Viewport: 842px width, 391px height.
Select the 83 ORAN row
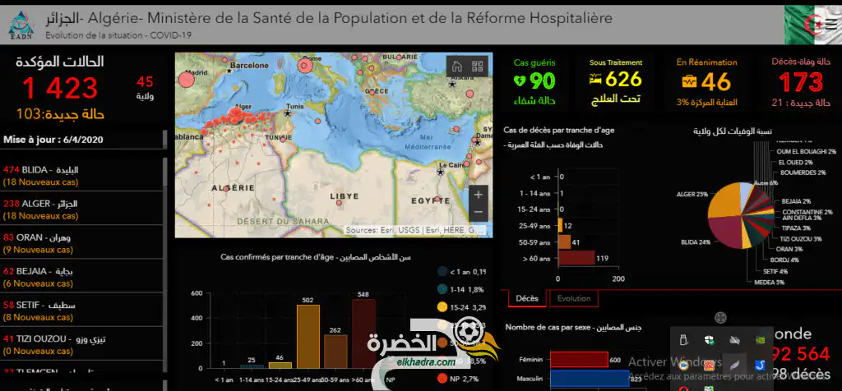pos(81,243)
